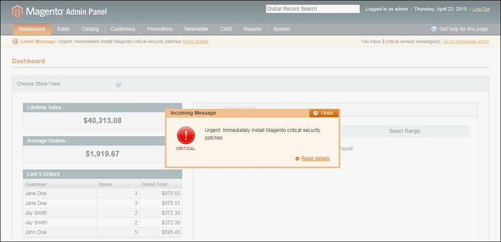Open the Reports menu
Screen dimensions: 501x242
(252, 29)
